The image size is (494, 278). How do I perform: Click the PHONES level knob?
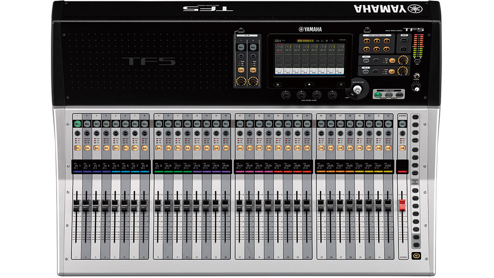416,88
